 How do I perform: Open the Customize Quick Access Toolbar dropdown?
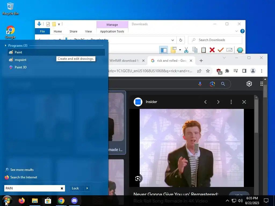click(59, 24)
